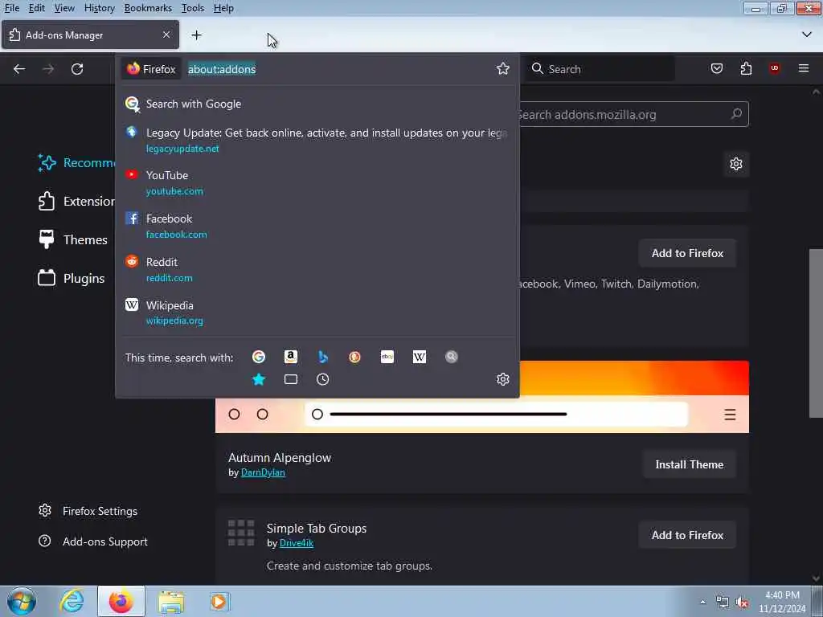Close the Add-ons Manager tab
Viewport: 823px width, 617px height.
tap(166, 35)
